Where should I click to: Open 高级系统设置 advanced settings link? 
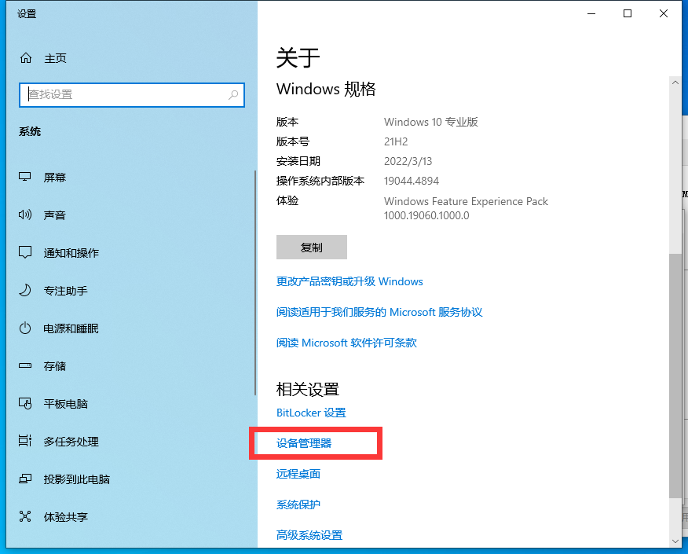pyautogui.click(x=309, y=535)
